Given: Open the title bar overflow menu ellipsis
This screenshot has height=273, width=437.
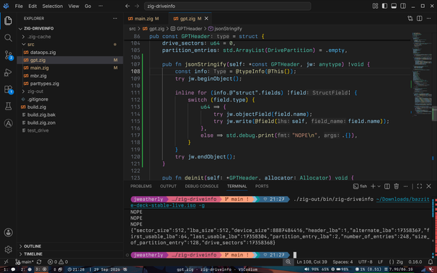Looking at the screenshot, I should click(101, 6).
